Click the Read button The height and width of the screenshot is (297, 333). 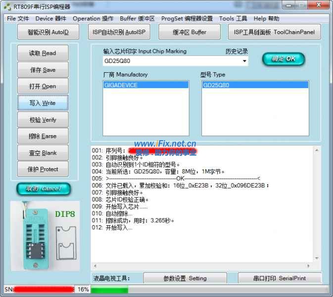coord(43,53)
